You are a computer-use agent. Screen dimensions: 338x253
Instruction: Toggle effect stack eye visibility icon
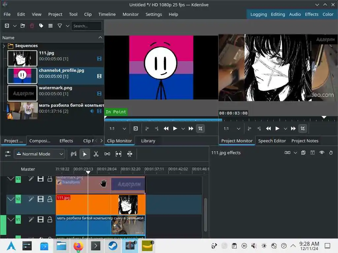tap(321, 153)
